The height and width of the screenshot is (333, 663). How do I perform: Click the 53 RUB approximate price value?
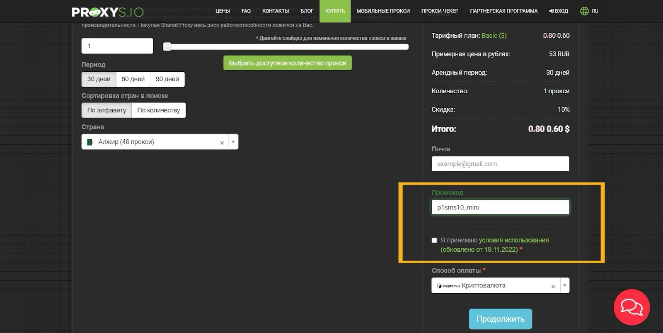click(x=559, y=54)
